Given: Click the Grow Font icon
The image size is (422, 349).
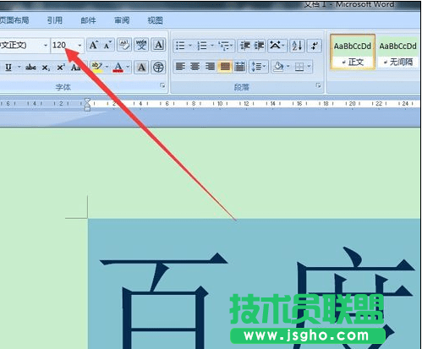Looking at the screenshot, I should click(x=93, y=45).
